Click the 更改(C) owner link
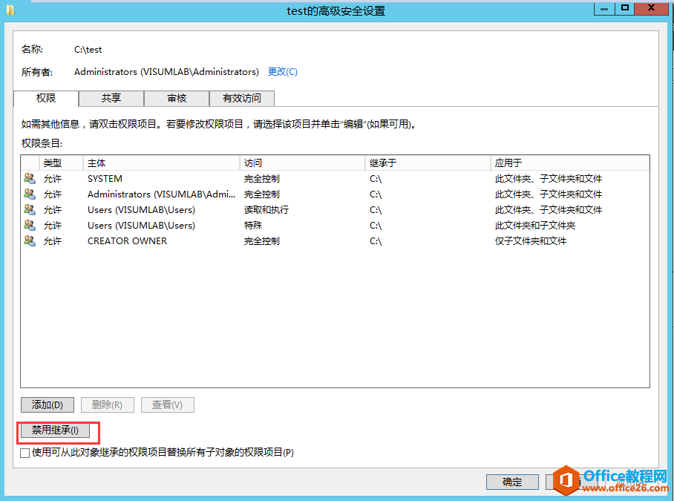 click(282, 72)
